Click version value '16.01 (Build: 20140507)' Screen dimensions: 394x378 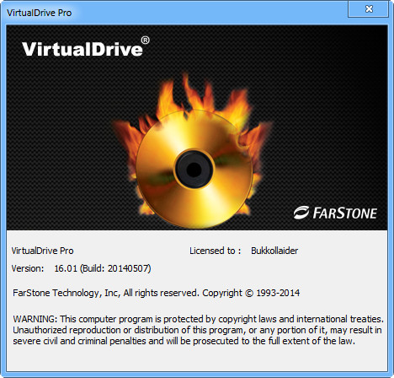coord(103,268)
